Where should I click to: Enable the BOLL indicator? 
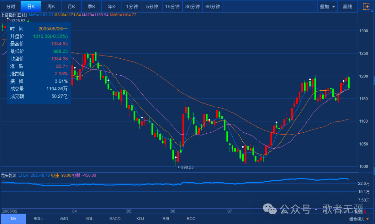coord(39,219)
